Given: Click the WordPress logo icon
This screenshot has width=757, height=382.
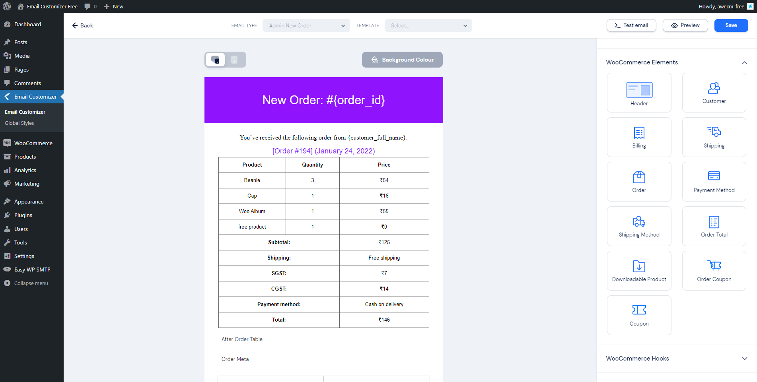Looking at the screenshot, I should point(7,6).
